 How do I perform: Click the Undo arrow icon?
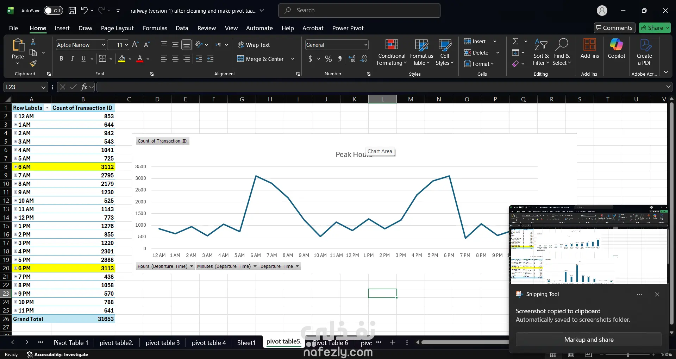84,10
